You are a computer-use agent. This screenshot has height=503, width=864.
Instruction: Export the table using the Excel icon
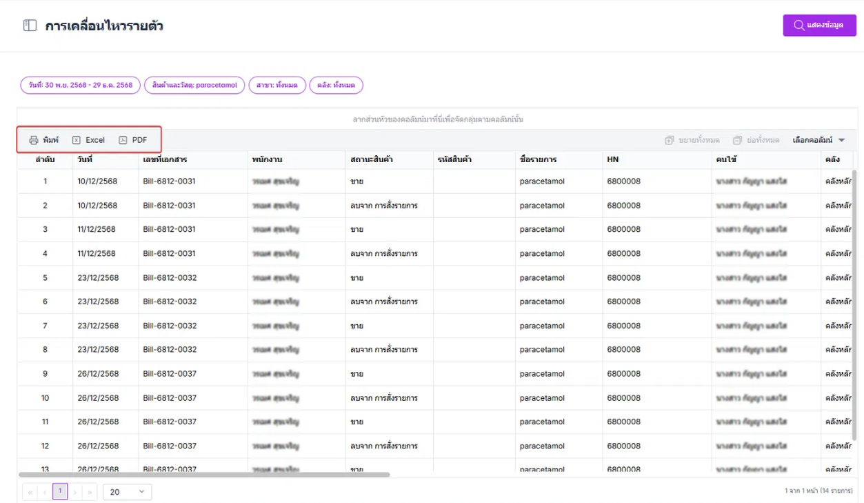[77, 140]
